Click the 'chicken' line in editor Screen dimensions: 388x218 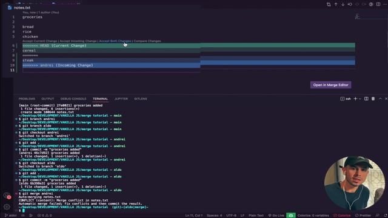coord(30,36)
